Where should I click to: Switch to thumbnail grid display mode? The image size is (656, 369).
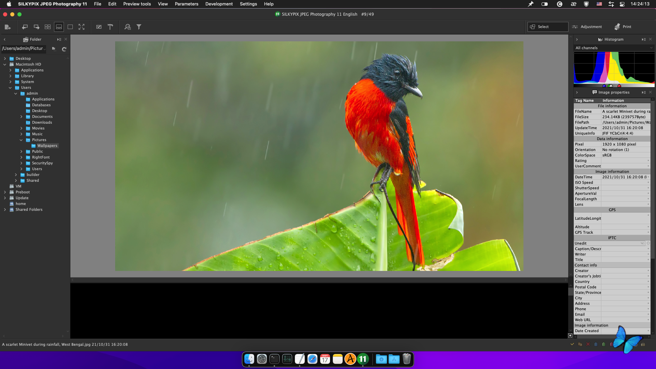point(48,27)
